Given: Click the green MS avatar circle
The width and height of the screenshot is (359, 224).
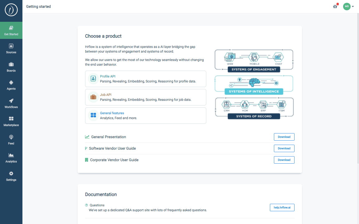Looking at the screenshot, I should tap(347, 7).
